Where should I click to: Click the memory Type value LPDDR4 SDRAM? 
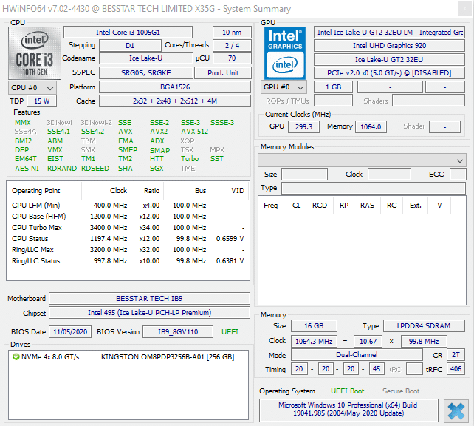[x=424, y=326]
